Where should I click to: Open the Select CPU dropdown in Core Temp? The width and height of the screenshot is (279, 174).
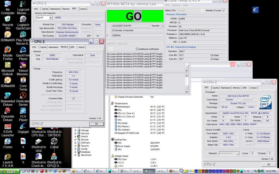coord(203,11)
